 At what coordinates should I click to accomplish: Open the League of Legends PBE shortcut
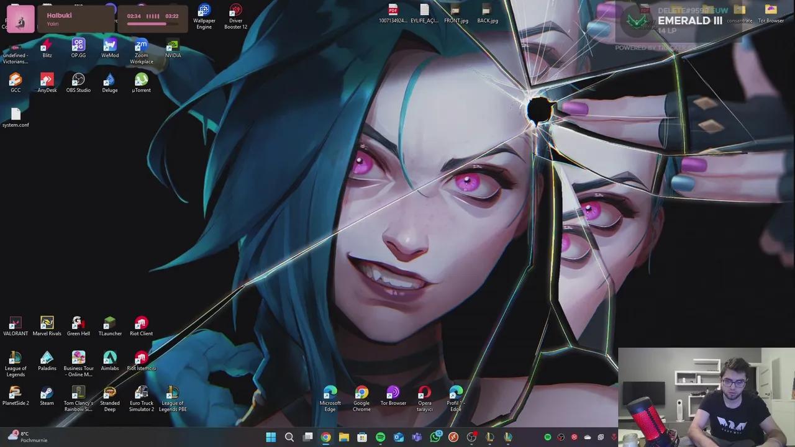(173, 399)
